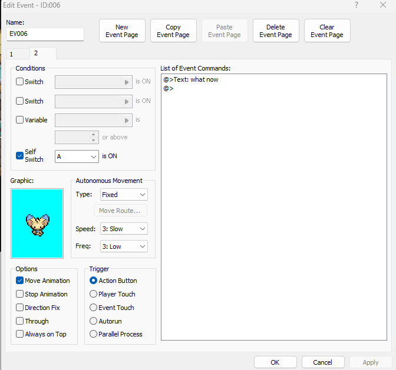Select Parallel Process trigger
Viewport: 396px width, 370px height.
[93, 334]
